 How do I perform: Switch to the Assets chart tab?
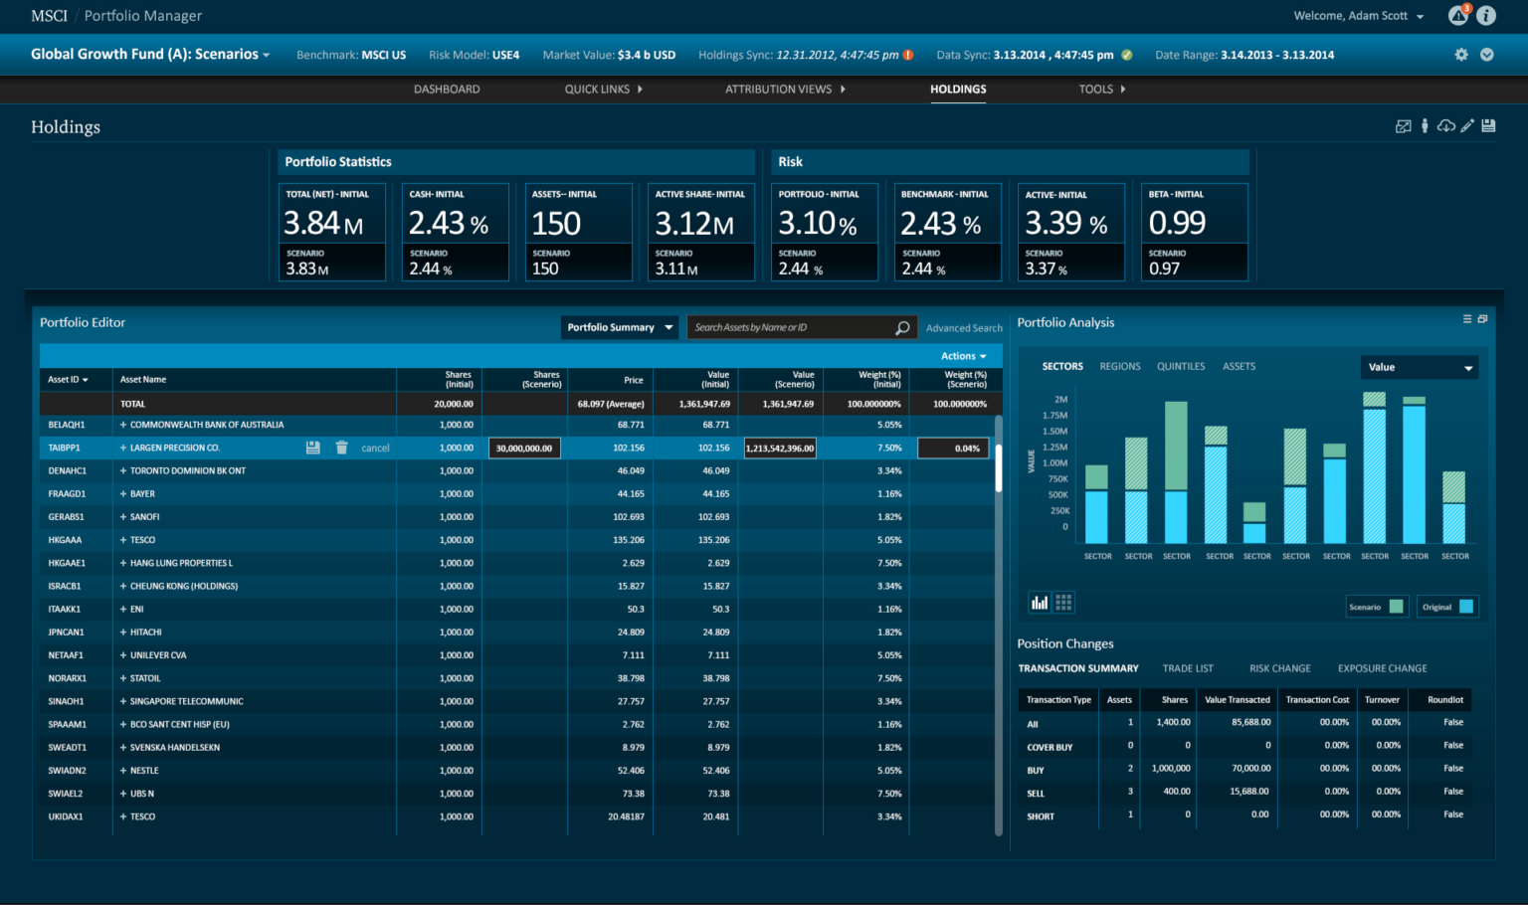tap(1239, 367)
